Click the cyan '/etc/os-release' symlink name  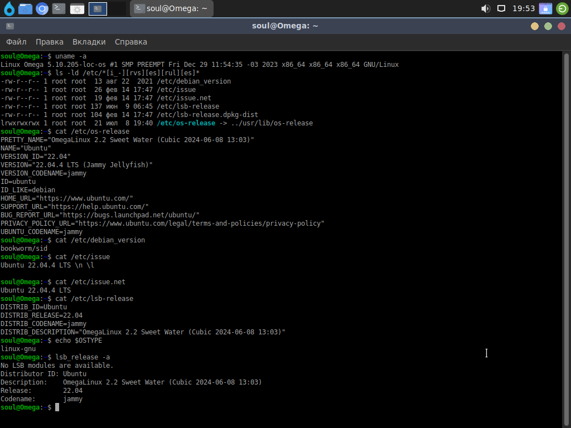(186, 123)
